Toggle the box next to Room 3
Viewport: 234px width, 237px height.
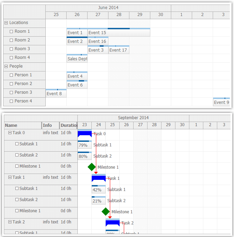(x=12, y=49)
